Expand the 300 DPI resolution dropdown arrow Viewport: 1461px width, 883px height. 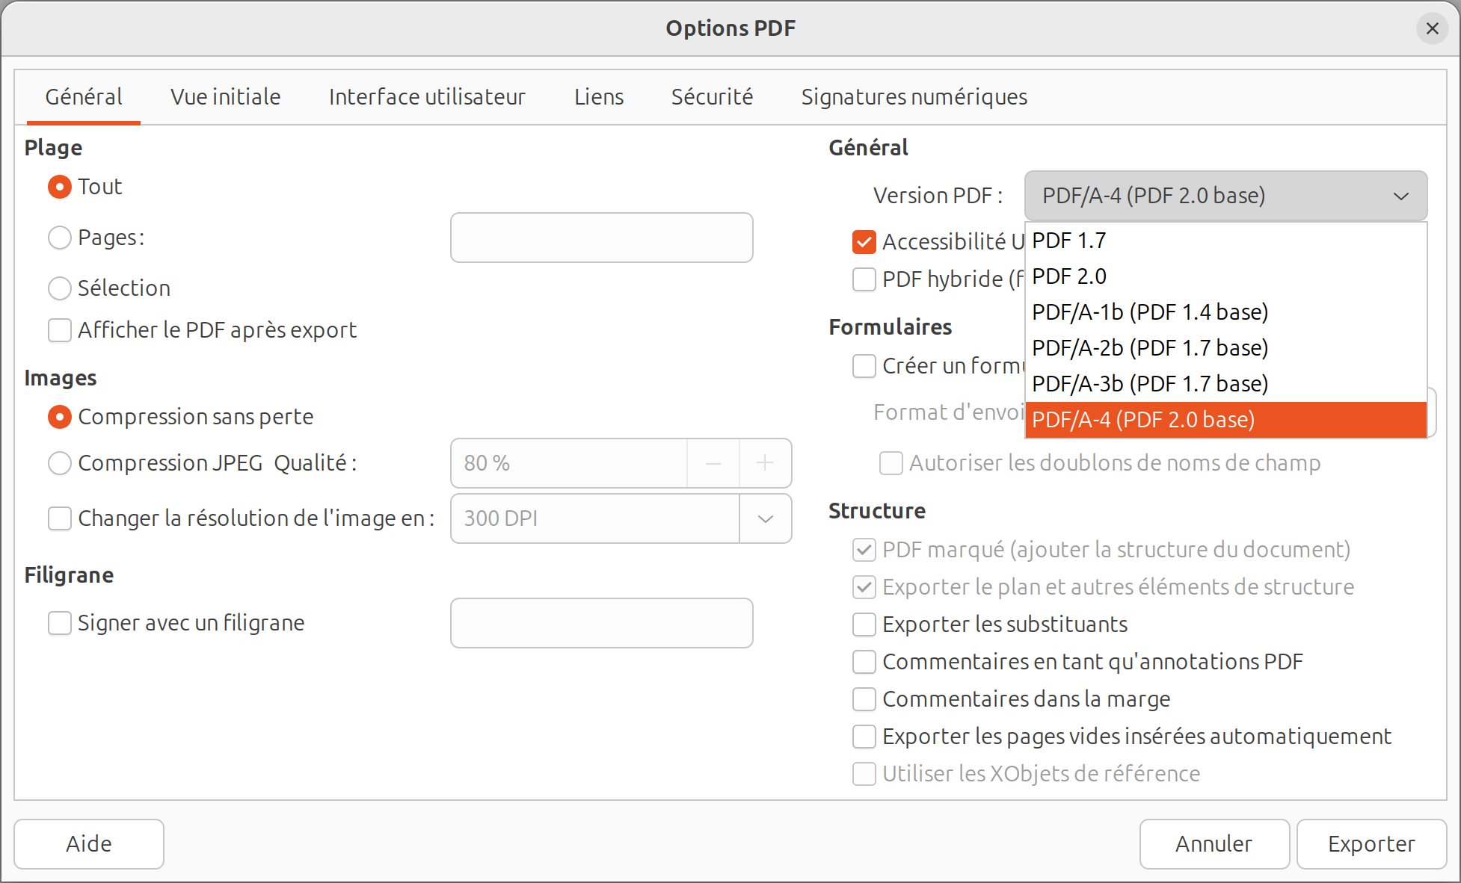tap(765, 518)
